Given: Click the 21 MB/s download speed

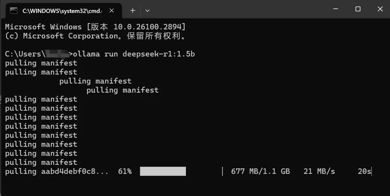Looking at the screenshot, I should (319, 171).
